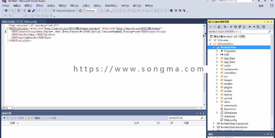
Task: Click Show All Files icon
Action: coord(244,27)
